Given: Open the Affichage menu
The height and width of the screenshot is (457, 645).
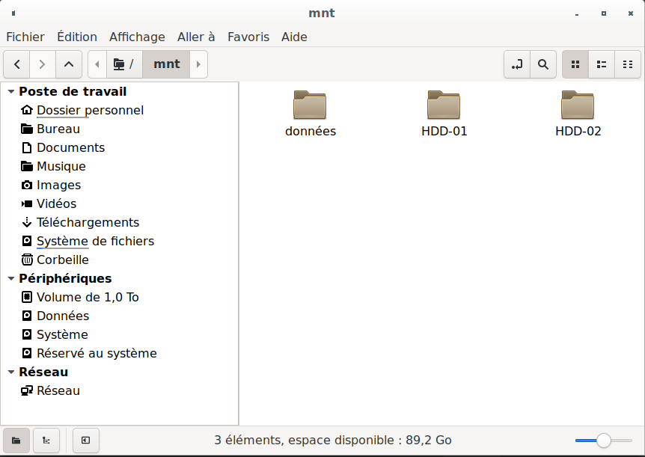Looking at the screenshot, I should (137, 37).
